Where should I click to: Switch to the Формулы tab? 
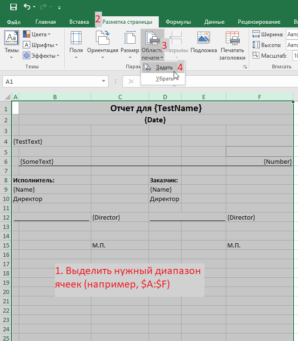(178, 22)
